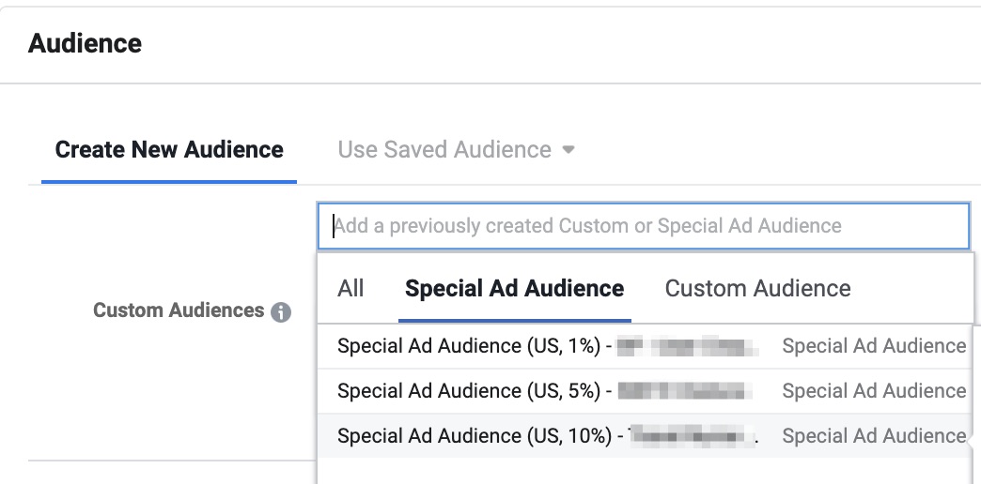Click the info icon beside Custom Audiences

click(x=280, y=312)
